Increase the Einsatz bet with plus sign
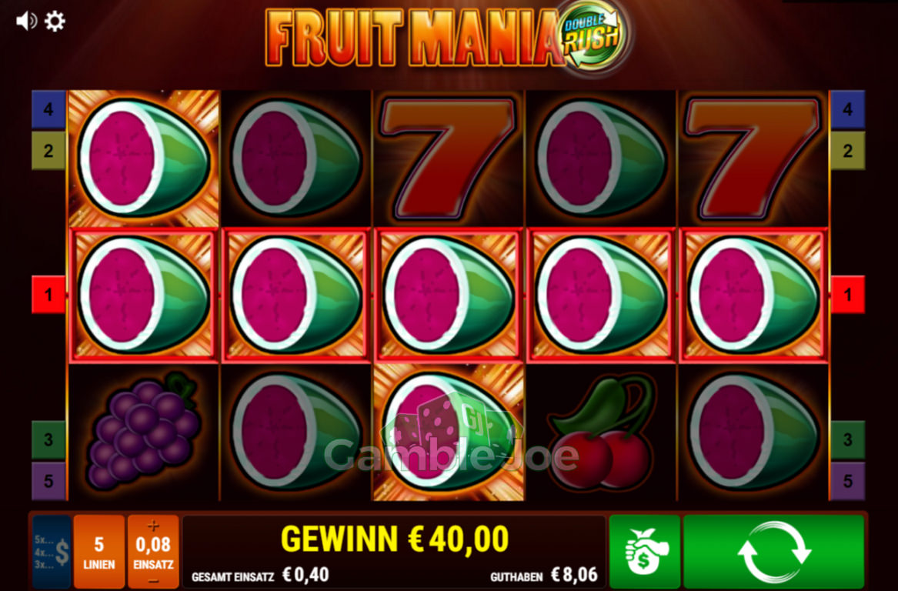This screenshot has height=591, width=898. pyautogui.click(x=153, y=526)
